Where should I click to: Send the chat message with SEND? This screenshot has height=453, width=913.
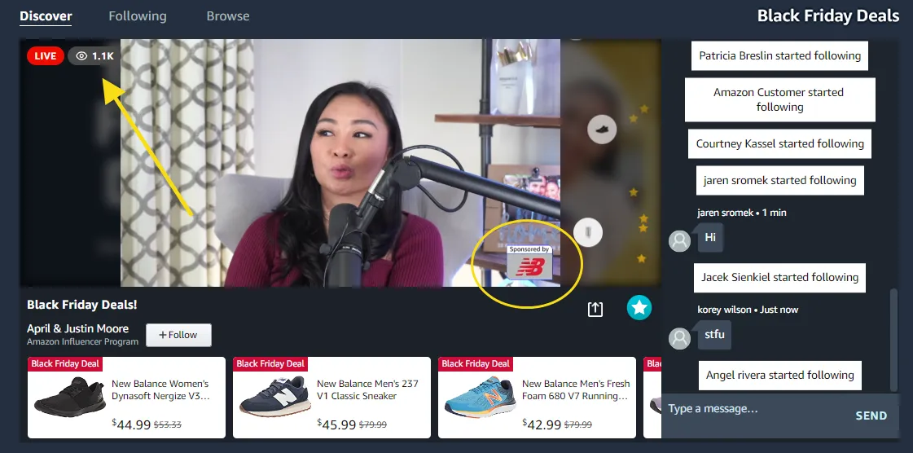pyautogui.click(x=871, y=416)
